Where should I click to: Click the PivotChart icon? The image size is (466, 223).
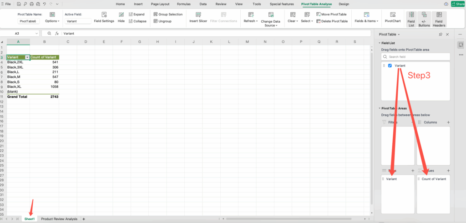[x=391, y=15]
